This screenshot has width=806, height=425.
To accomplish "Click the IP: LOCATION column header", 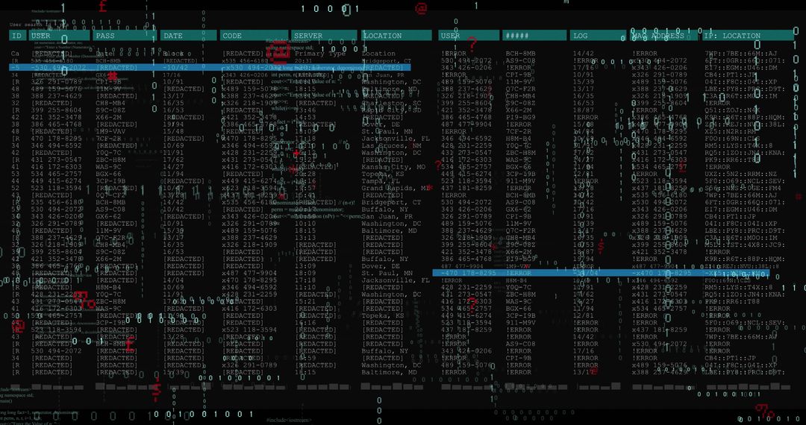I will pyautogui.click(x=748, y=36).
